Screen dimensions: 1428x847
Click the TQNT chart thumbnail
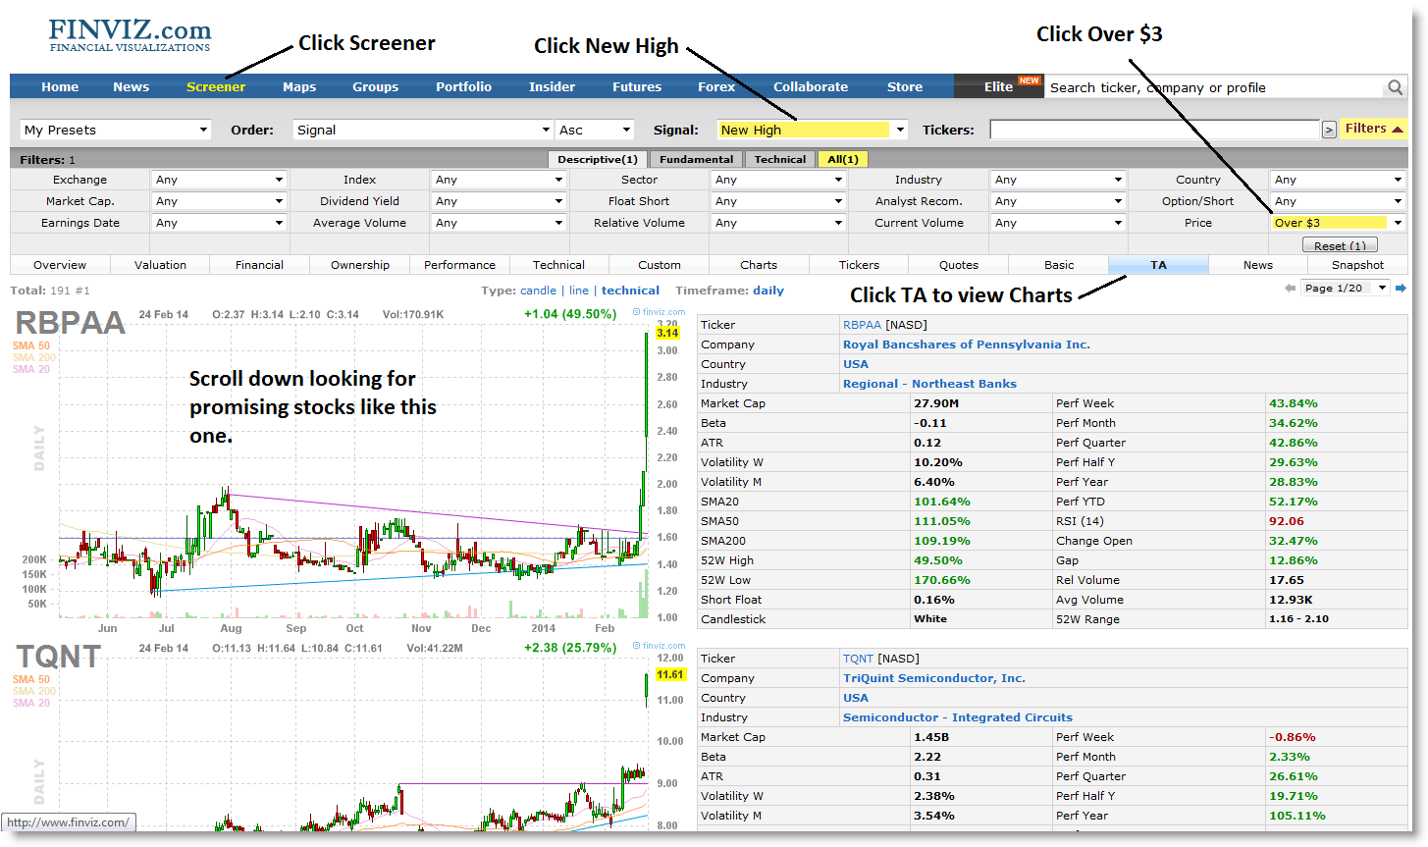pos(348,734)
